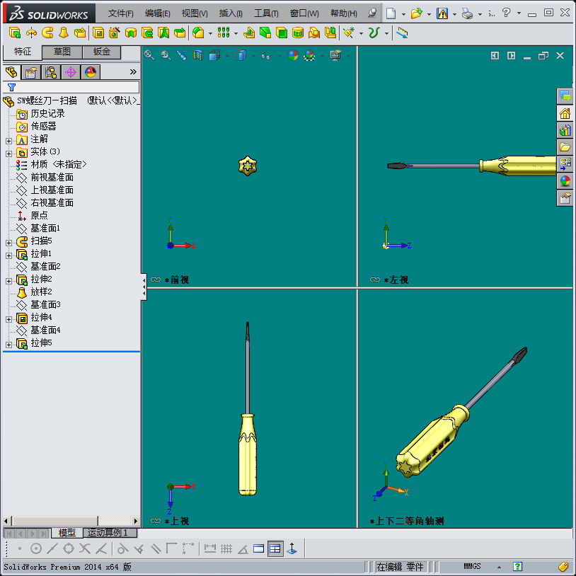This screenshot has width=576, height=576.
Task: Expand the 注解 annotations node
Action: click(8, 141)
